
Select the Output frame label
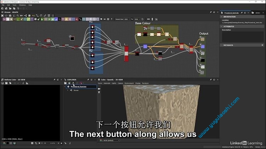[x=204, y=34]
